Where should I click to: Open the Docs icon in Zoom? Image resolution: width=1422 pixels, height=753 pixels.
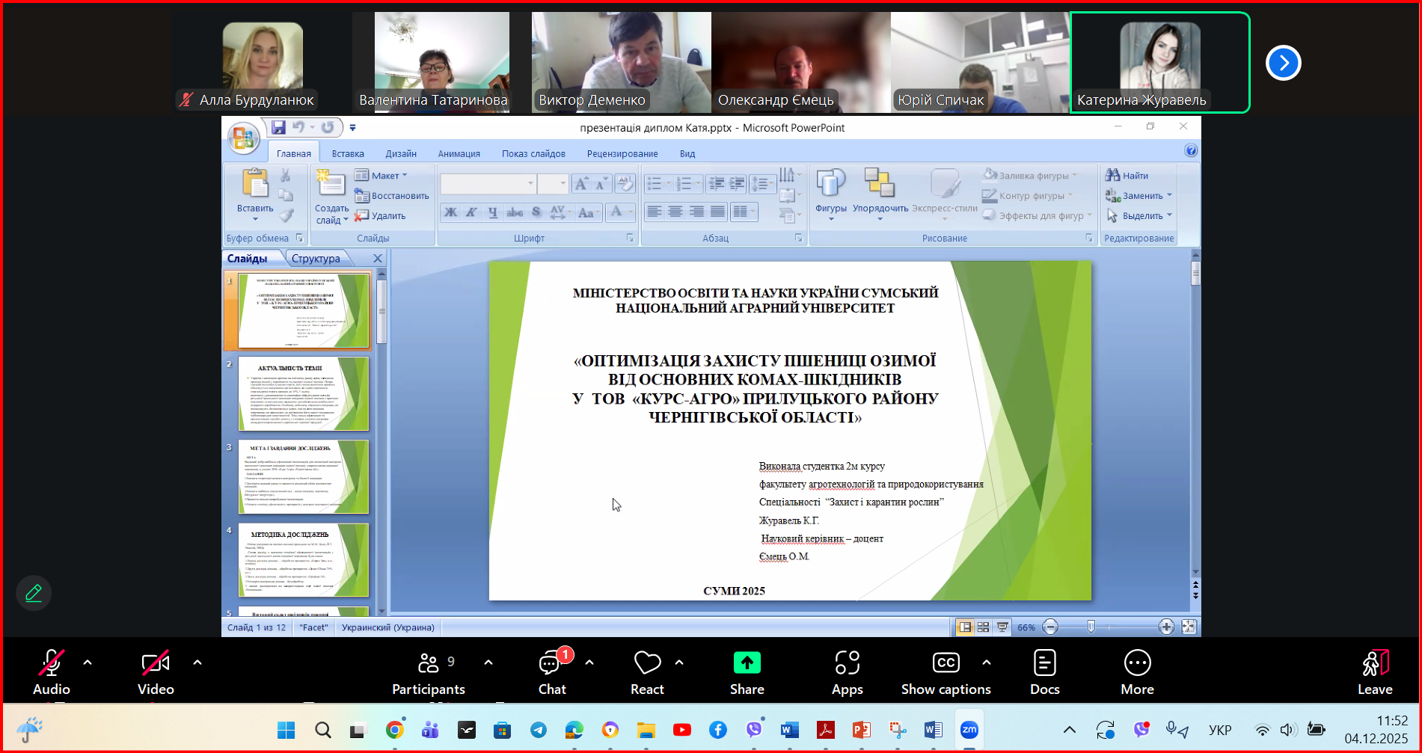1044,663
